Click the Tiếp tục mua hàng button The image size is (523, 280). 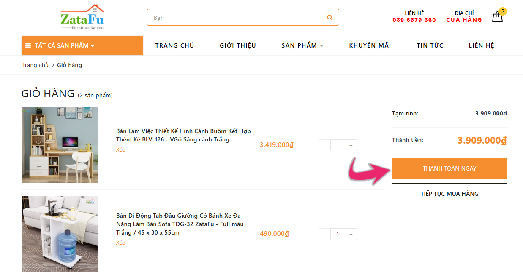click(449, 194)
